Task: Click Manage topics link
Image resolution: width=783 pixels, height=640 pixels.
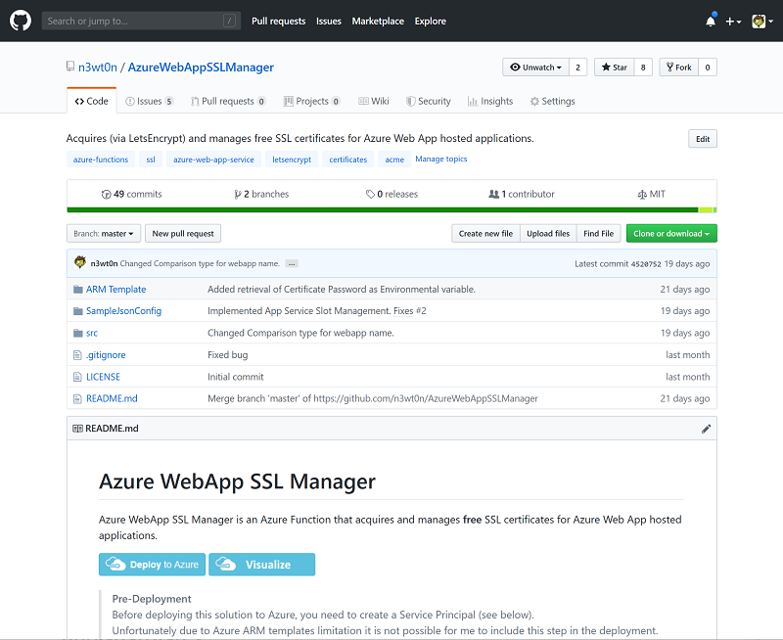Action: coord(441,159)
